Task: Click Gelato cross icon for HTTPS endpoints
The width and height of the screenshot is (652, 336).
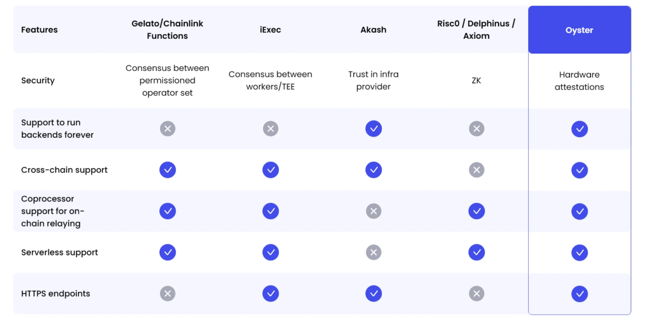Action: [x=167, y=294]
